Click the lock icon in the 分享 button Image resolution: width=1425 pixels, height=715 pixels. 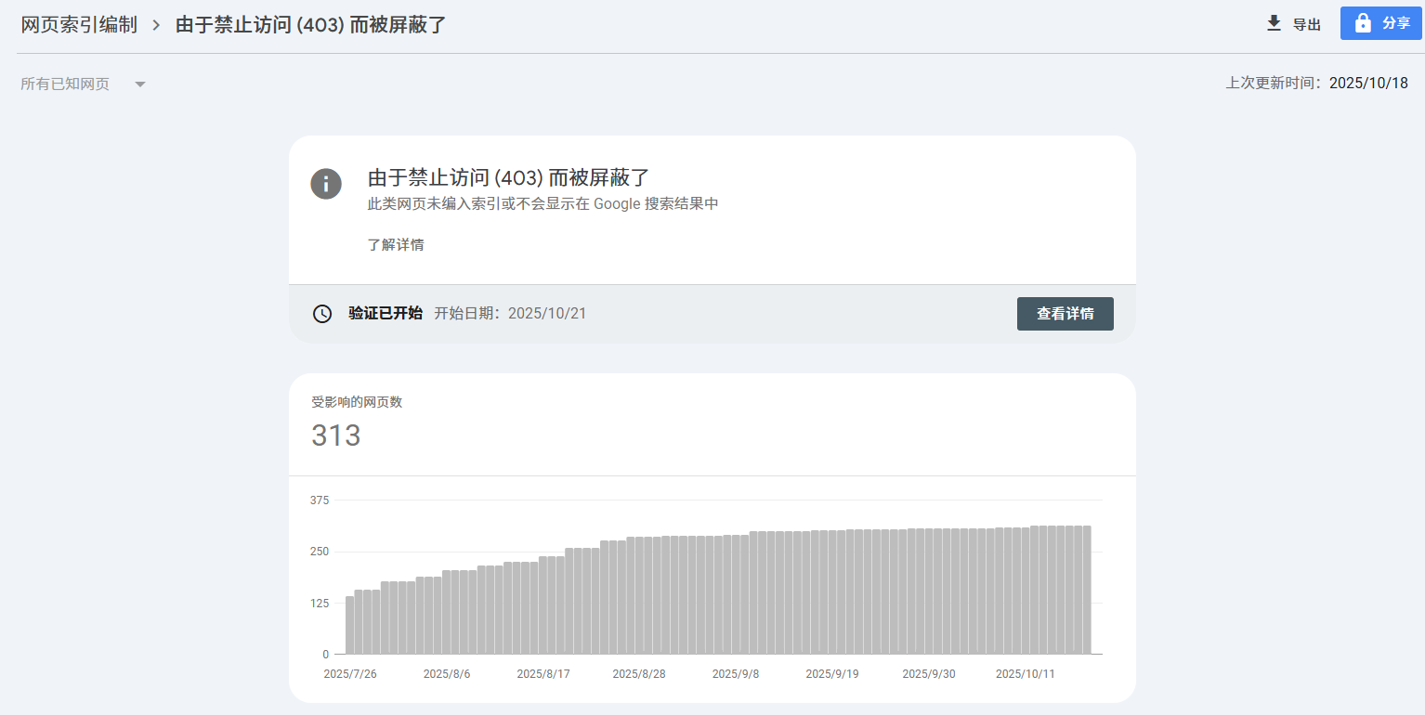(1363, 23)
